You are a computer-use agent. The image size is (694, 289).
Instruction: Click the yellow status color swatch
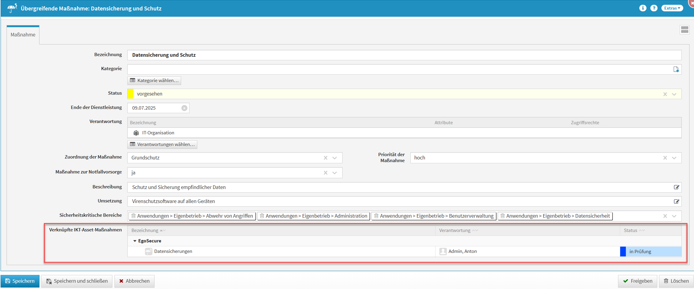[x=130, y=94]
